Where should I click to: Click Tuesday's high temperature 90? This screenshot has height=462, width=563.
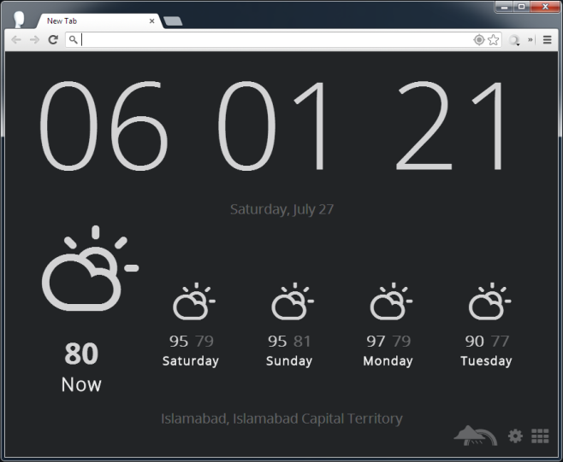click(474, 342)
